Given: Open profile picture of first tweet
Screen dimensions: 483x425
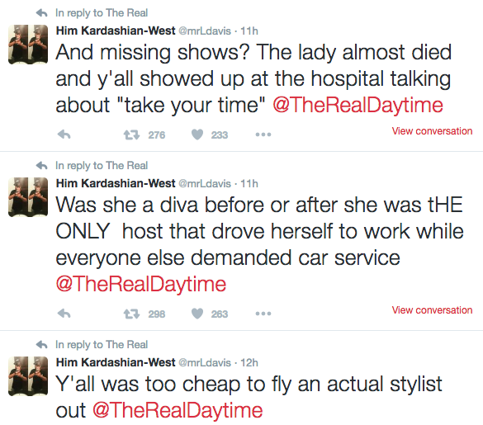Looking at the screenshot, I should click(x=28, y=45).
